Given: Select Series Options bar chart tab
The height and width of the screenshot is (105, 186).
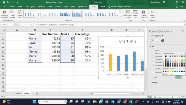Looking at the screenshot, I should [162, 40].
